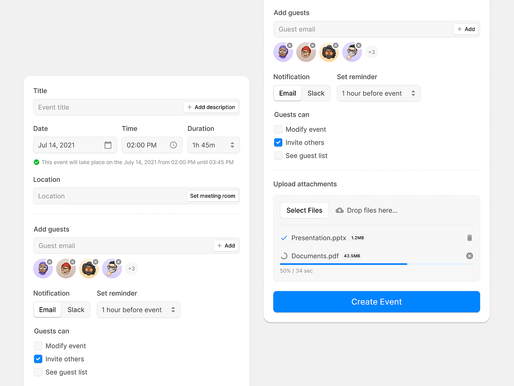Switch to Slack notification in the right card
Viewport: 514px width, 386px height.
[x=316, y=93]
